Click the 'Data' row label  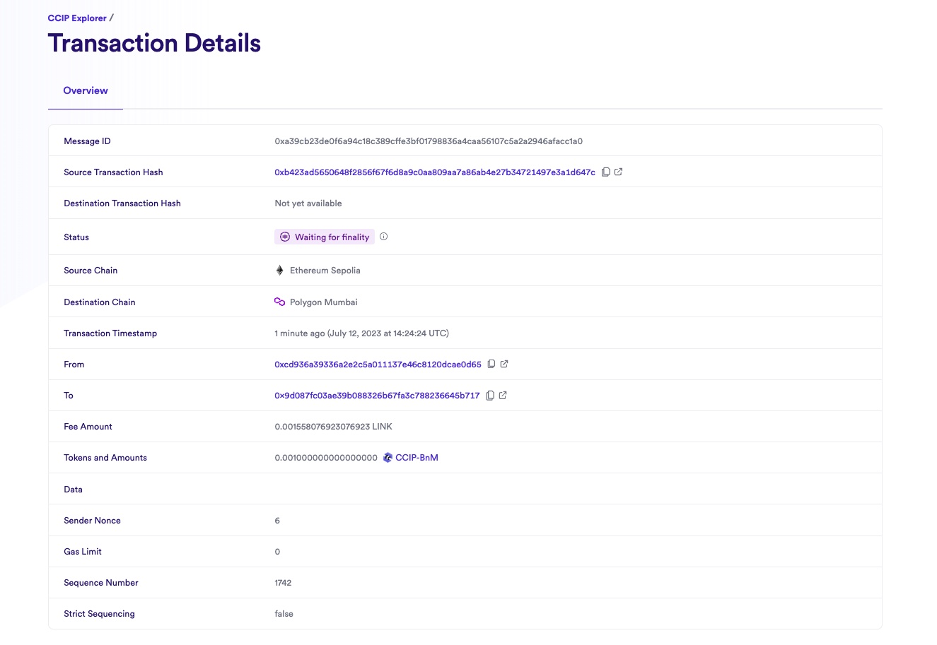click(73, 489)
